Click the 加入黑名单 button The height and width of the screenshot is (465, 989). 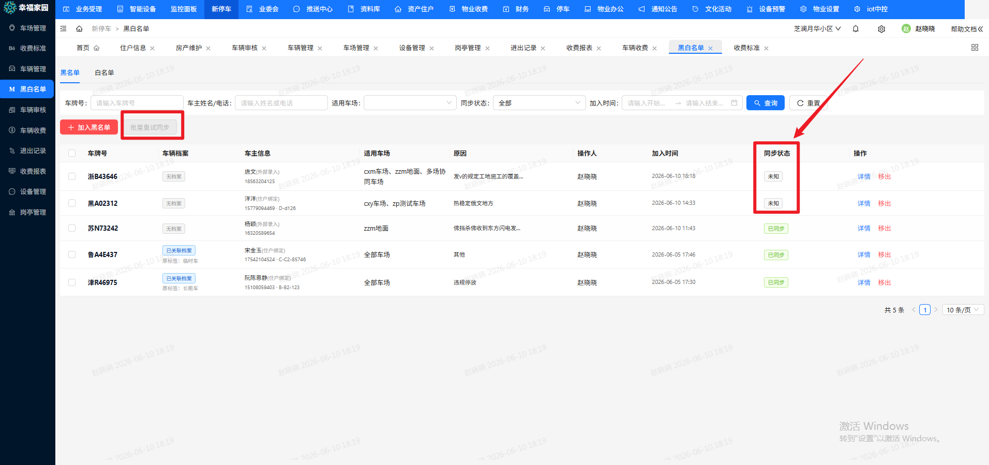pos(89,127)
